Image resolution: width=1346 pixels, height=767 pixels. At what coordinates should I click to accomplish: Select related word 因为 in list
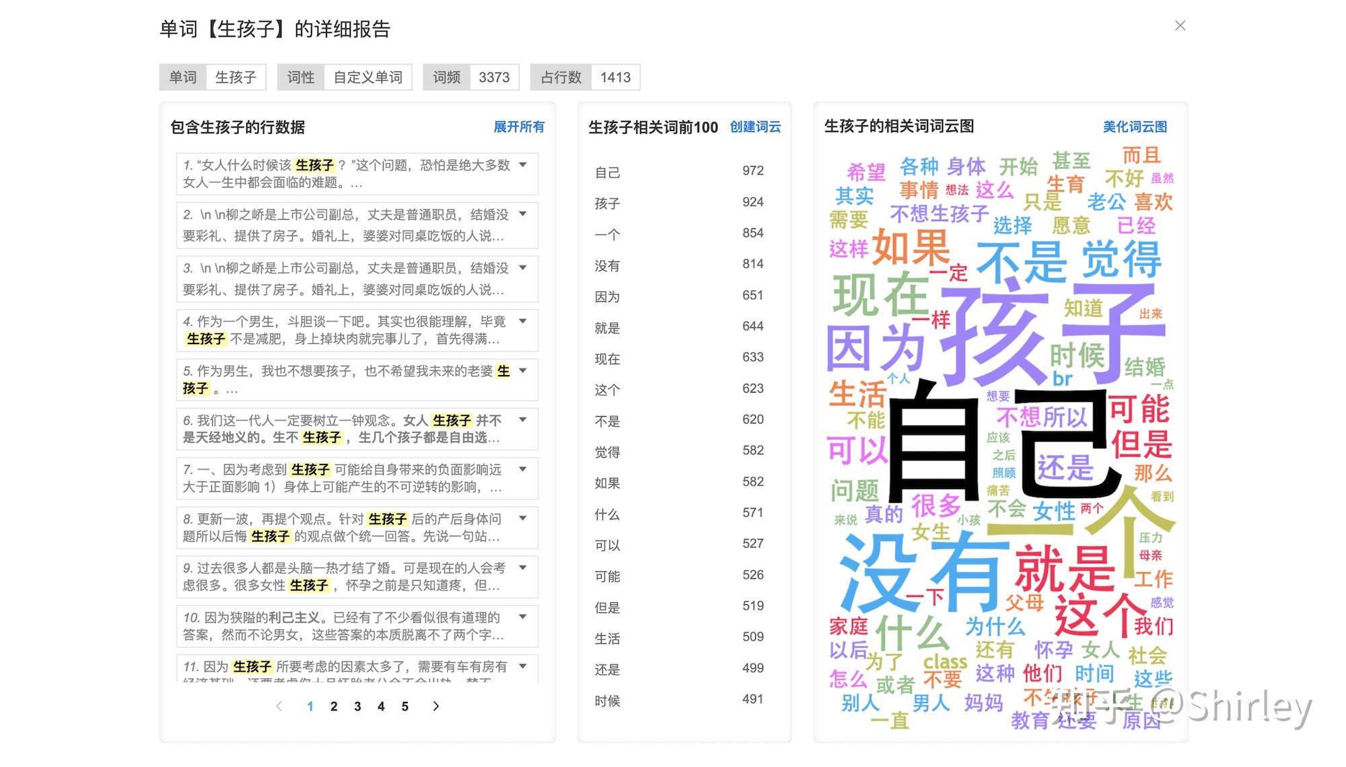(607, 296)
